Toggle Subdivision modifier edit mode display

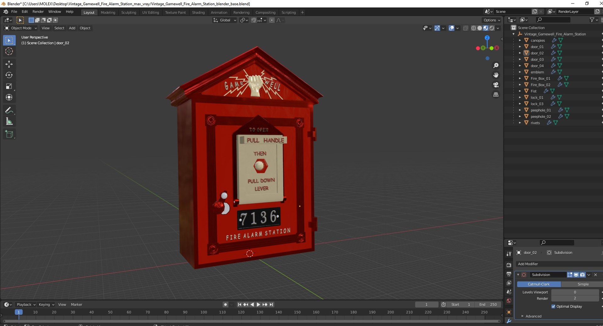(570, 275)
